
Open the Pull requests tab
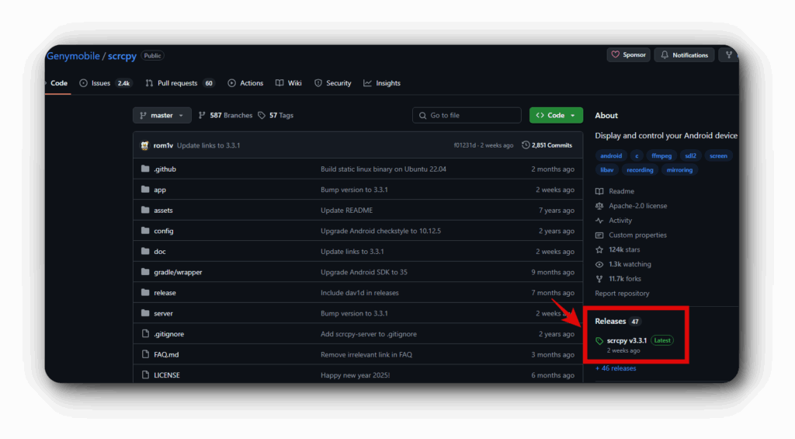[x=180, y=83]
